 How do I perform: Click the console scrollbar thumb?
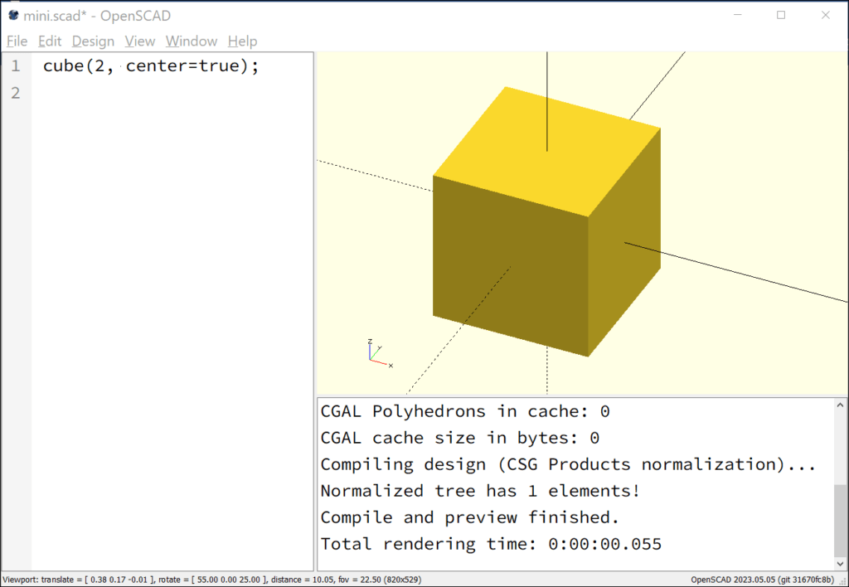(841, 521)
